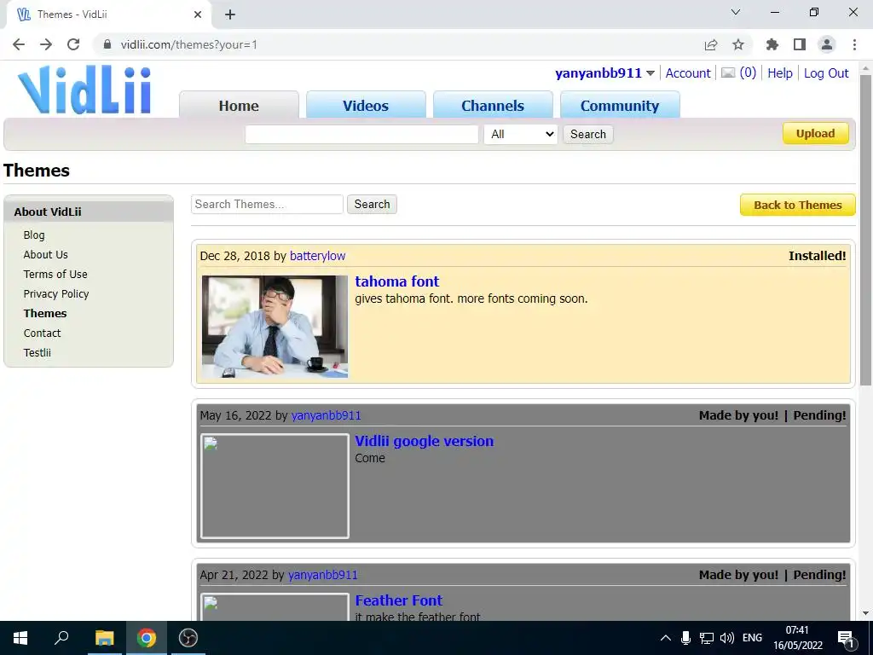Open Testlii in the sidebar
The image size is (873, 655).
point(37,352)
